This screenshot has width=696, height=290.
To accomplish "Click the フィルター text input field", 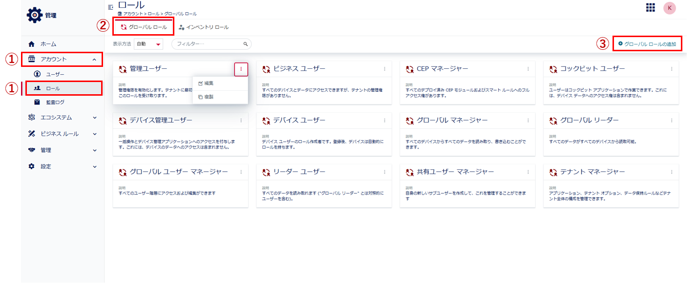I will pyautogui.click(x=209, y=44).
